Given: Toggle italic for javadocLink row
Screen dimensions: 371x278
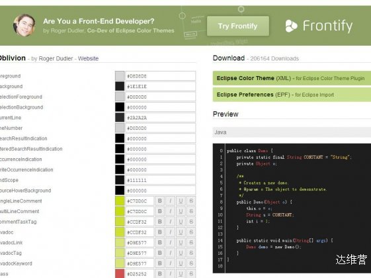Looking at the screenshot, I should pos(170,243).
